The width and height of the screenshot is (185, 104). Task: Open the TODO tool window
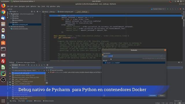coord(22,101)
